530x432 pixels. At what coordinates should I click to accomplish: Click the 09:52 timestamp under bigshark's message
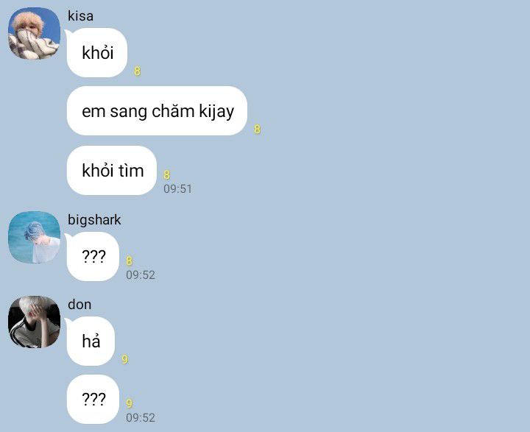click(x=141, y=275)
